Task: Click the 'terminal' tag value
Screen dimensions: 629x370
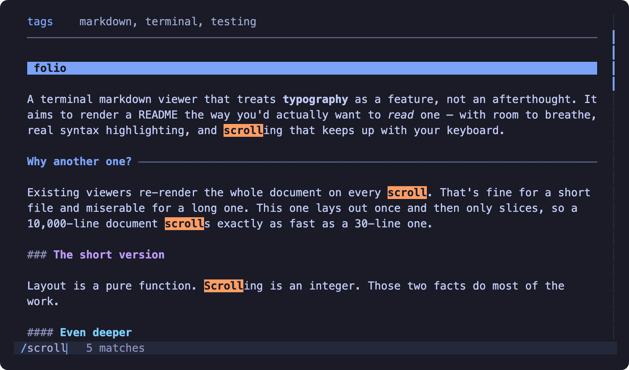Action: pos(171,21)
